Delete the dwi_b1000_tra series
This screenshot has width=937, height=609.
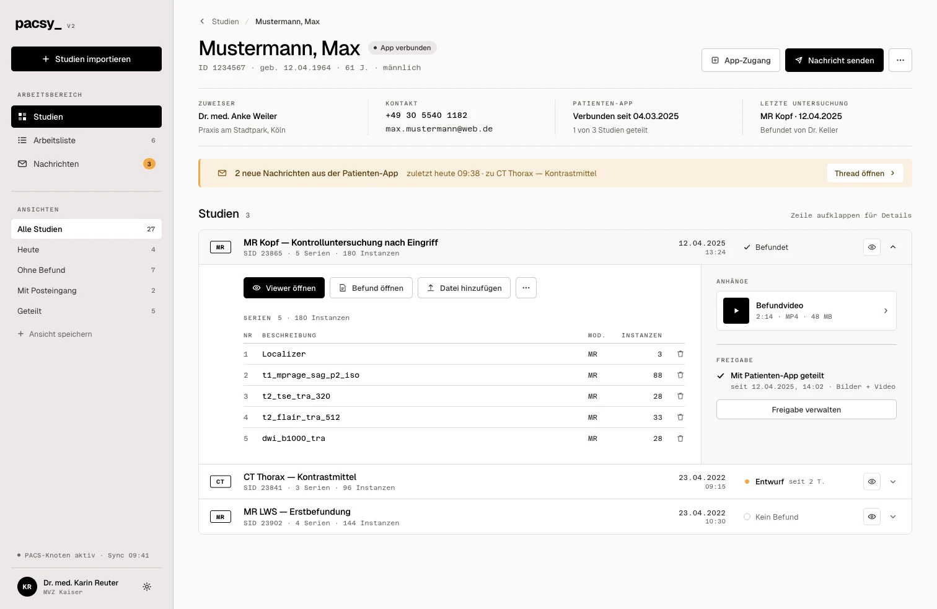click(680, 438)
